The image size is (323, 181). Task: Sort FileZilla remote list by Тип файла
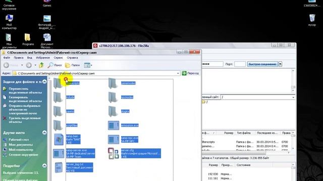[x=244, y=133]
